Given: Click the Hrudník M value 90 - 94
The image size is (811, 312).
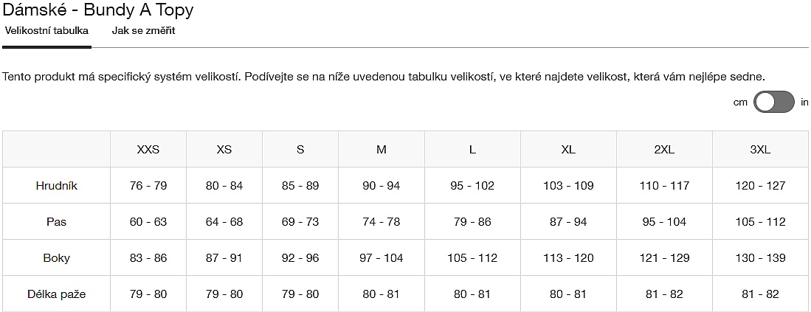Looking at the screenshot, I should pyautogui.click(x=381, y=186).
